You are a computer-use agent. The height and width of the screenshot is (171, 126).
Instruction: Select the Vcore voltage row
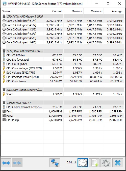[62, 94]
